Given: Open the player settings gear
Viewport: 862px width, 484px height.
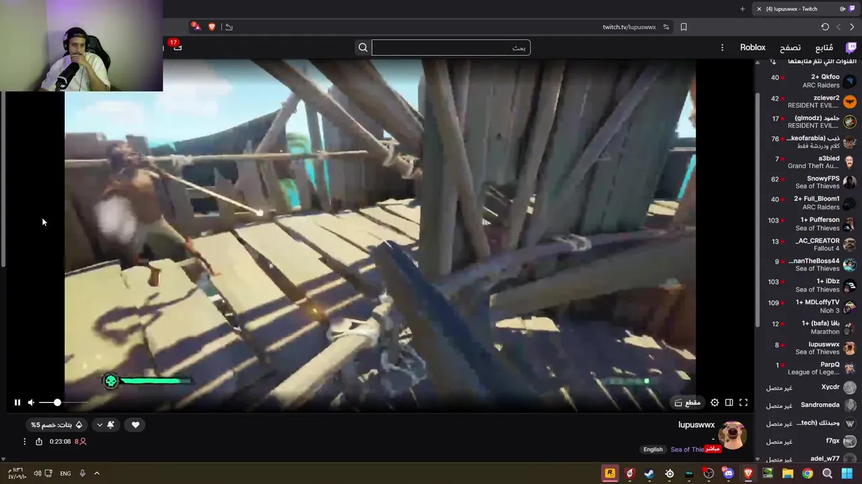Looking at the screenshot, I should (715, 403).
